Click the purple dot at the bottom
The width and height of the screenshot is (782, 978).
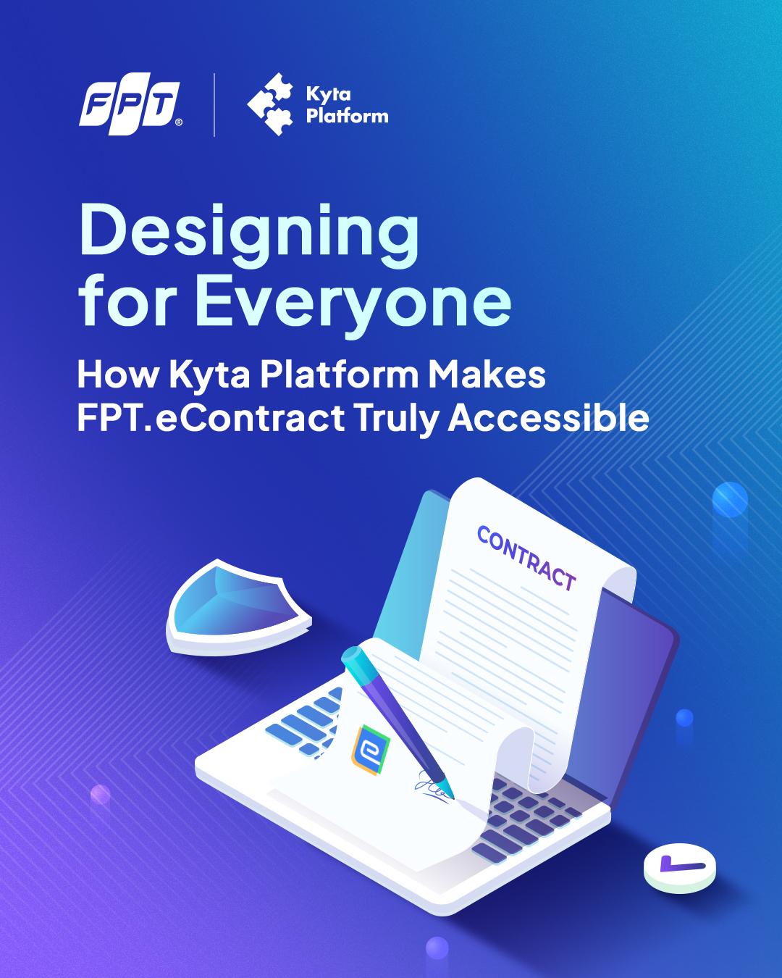pos(437,947)
